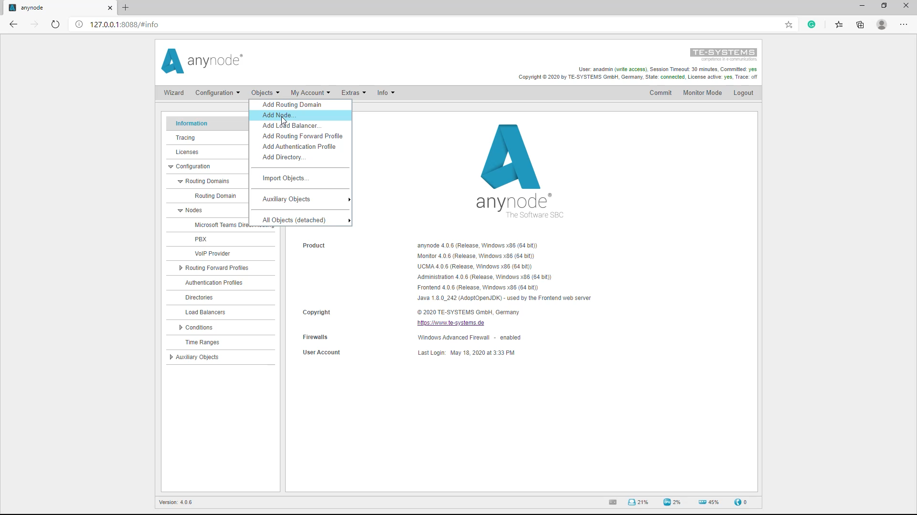Choose Add Load Balancer... menu entry
Image resolution: width=917 pixels, height=515 pixels.
pyautogui.click(x=301, y=125)
